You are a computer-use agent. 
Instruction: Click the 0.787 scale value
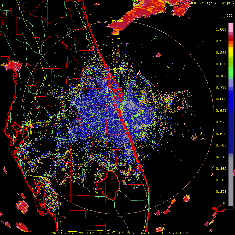click(x=221, y=76)
